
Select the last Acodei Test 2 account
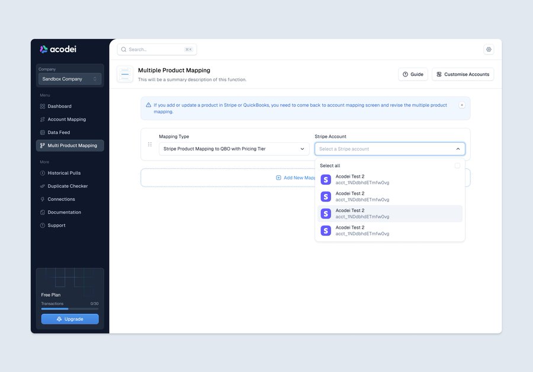tap(390, 230)
